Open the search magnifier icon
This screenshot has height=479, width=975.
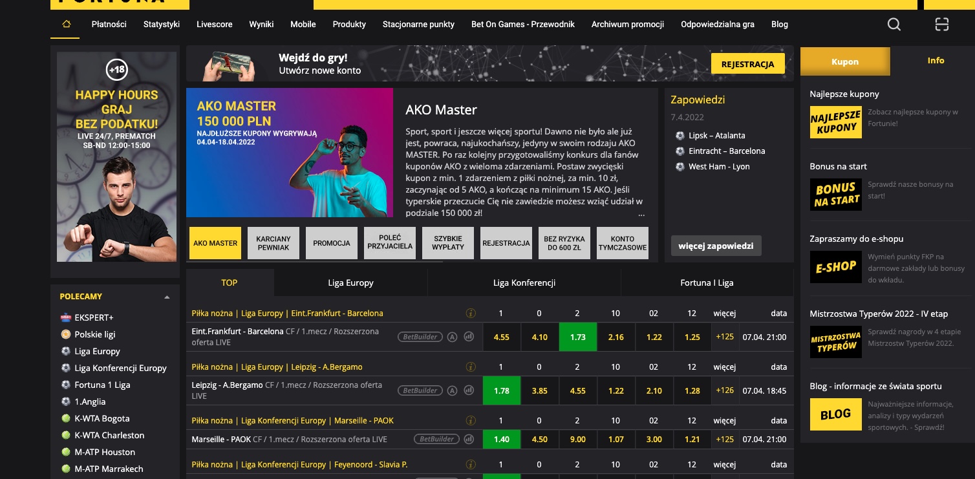[894, 25]
